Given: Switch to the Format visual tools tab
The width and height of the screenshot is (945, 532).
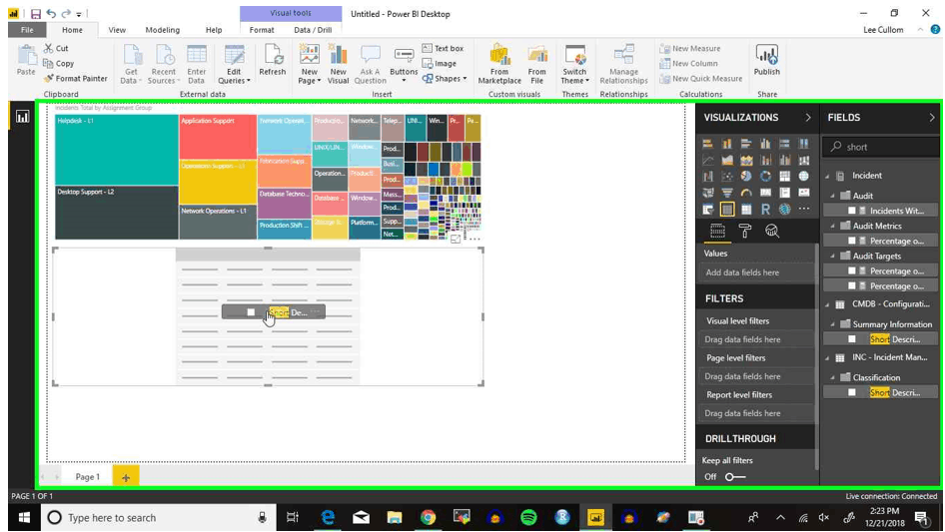Looking at the screenshot, I should pos(262,30).
